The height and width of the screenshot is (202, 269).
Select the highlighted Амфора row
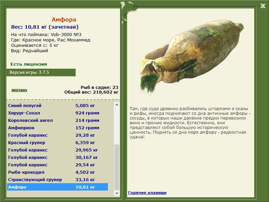coord(57,187)
